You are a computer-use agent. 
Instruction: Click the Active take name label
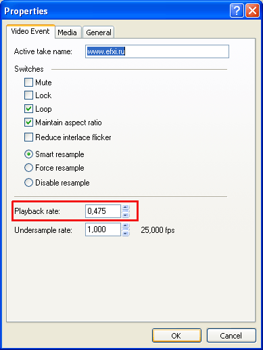point(43,51)
